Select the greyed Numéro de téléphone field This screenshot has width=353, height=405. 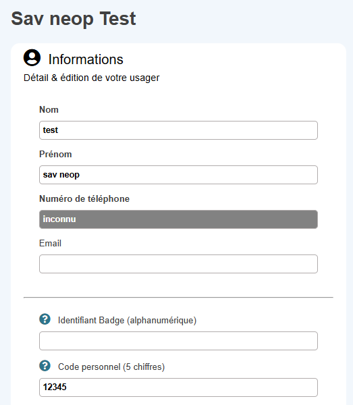[178, 219]
